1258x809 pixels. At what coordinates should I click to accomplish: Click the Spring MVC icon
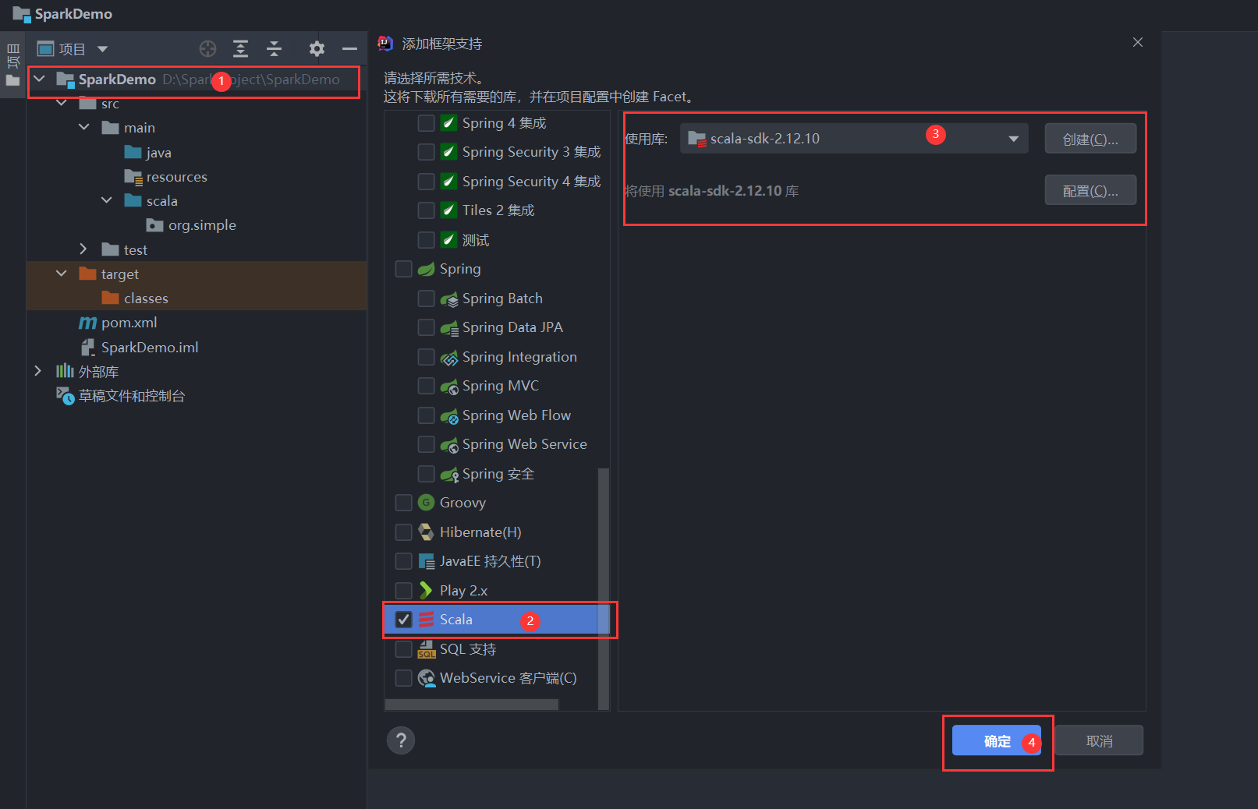pyautogui.click(x=449, y=387)
